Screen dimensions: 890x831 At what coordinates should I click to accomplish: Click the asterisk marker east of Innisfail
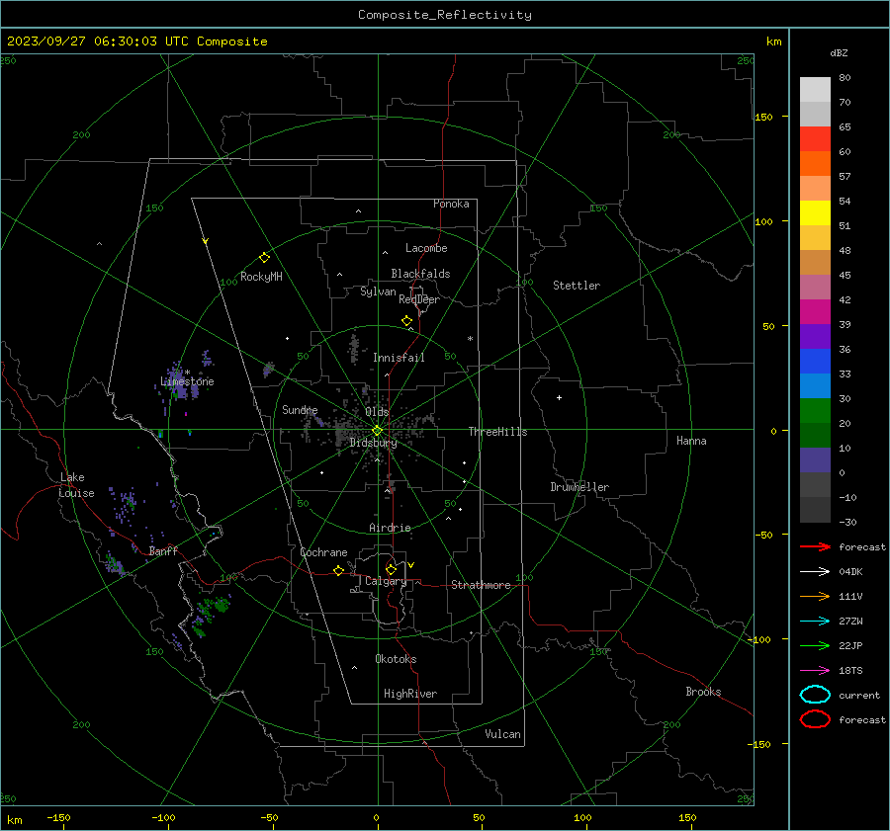(470, 339)
